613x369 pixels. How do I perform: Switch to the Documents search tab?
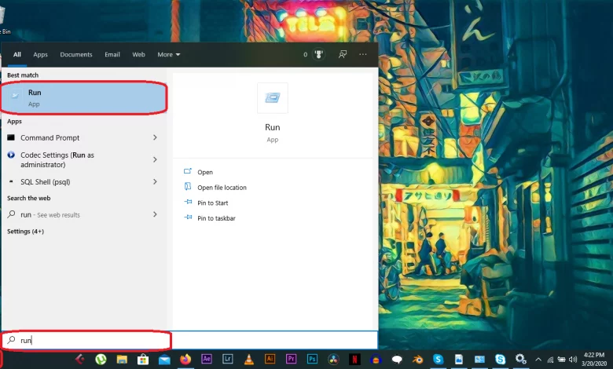(x=76, y=55)
